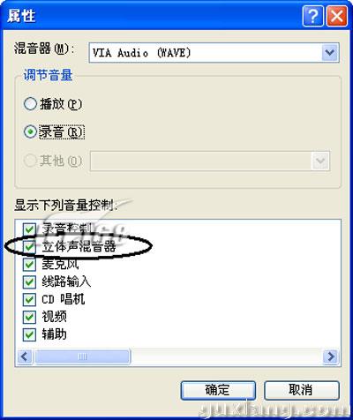Select the 录音 radio button
353x420 pixels.
30,131
